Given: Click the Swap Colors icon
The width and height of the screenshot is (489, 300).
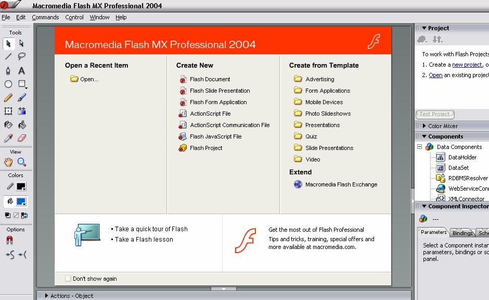Looking at the screenshot, I should (x=24, y=215).
